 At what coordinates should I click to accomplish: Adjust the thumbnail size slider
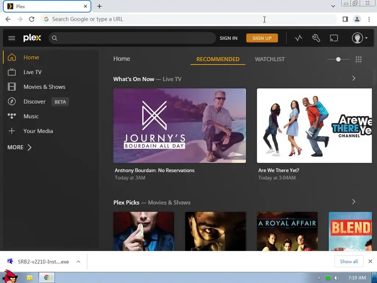(x=338, y=59)
